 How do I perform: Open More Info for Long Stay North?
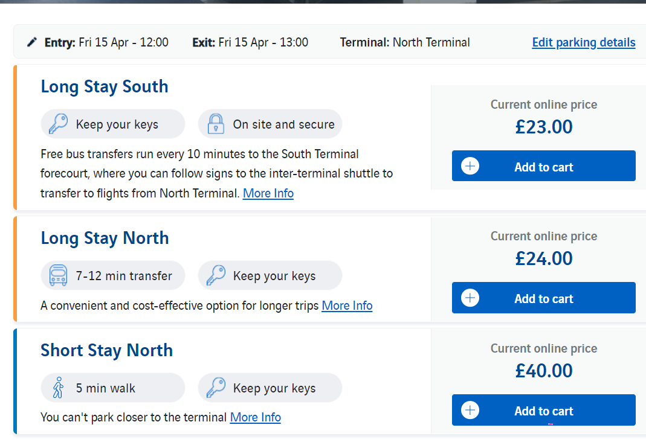tap(347, 306)
